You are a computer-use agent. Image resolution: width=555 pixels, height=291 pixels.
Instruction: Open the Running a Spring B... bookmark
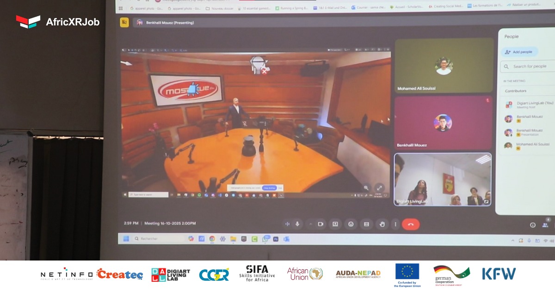coord(291,7)
